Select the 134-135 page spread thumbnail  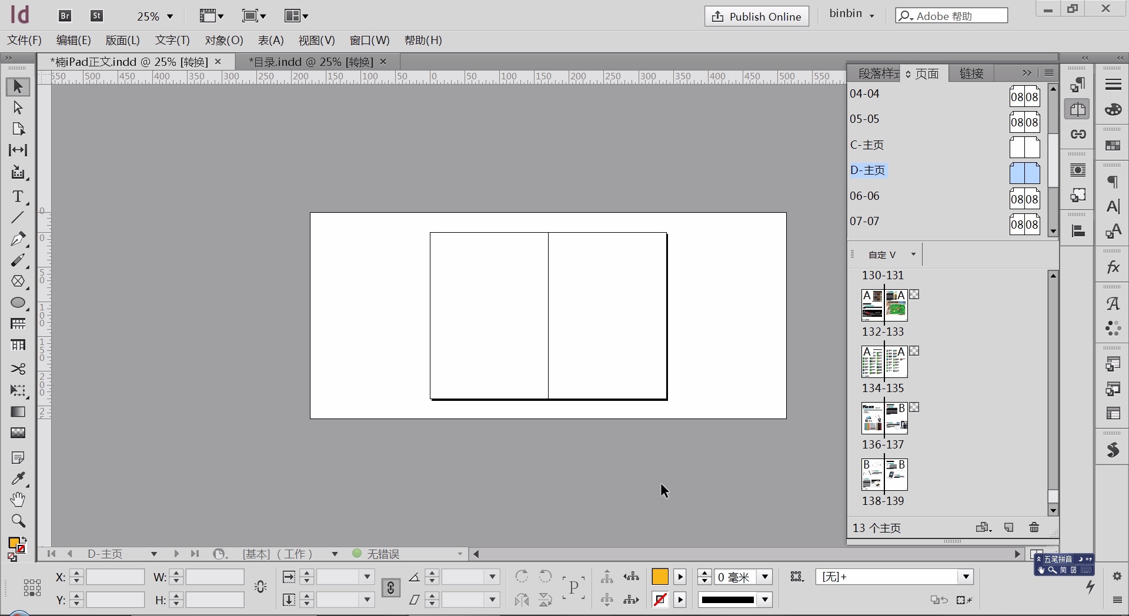pyautogui.click(x=884, y=361)
